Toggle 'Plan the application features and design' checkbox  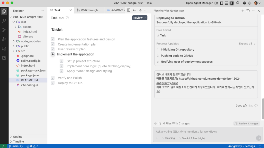click(53, 39)
